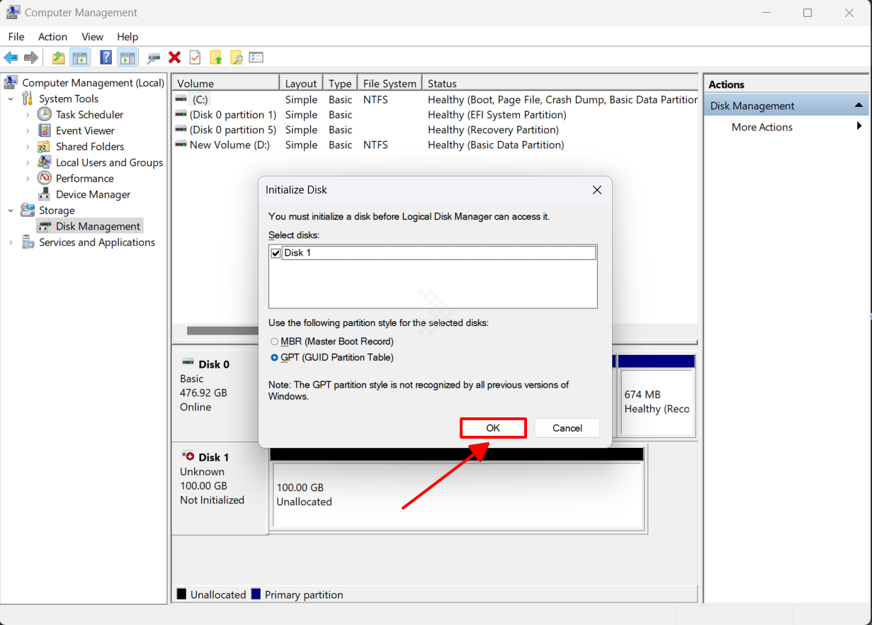872x625 pixels.
Task: Click the Event Viewer icon in tree
Action: (x=45, y=131)
